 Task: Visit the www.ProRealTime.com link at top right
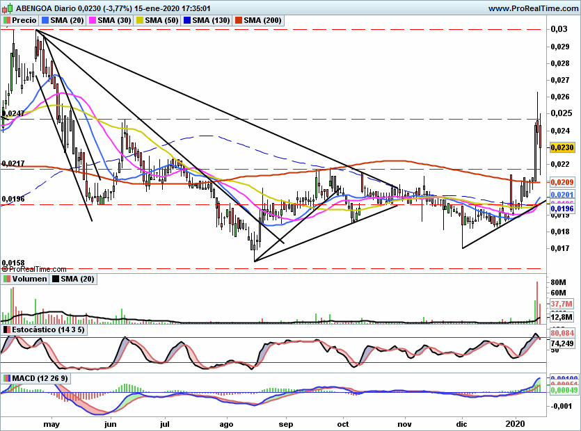tap(534, 8)
